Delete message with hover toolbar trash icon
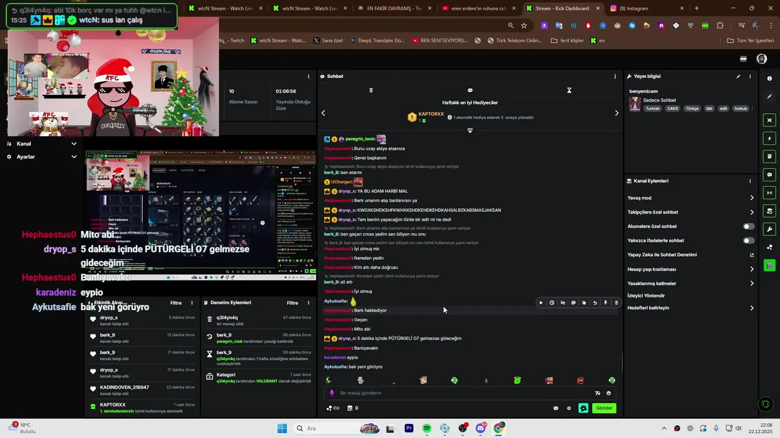The width and height of the screenshot is (780, 438). [x=616, y=302]
